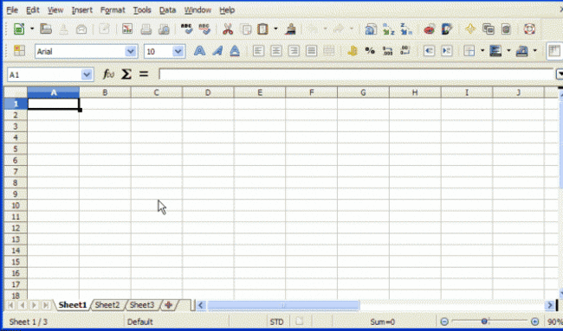Click the Sum sigma icon
Viewport: 563px width, 331px height.
tap(126, 74)
